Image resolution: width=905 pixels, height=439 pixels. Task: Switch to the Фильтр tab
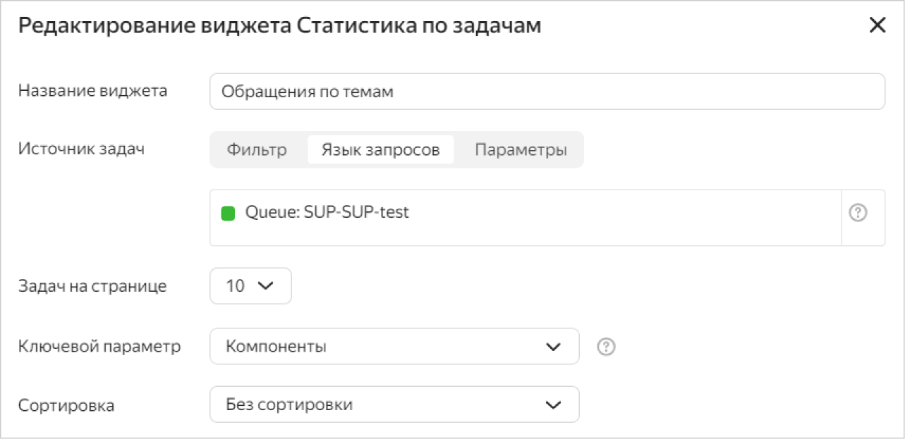coord(257,150)
